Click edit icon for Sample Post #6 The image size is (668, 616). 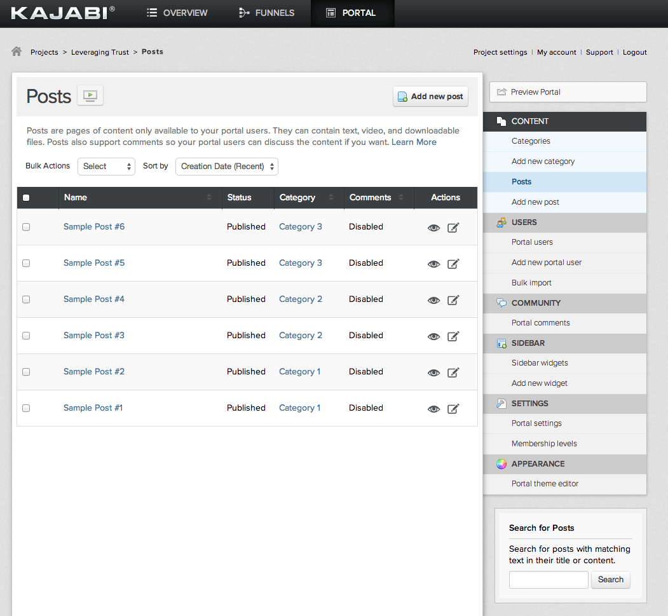(x=453, y=228)
